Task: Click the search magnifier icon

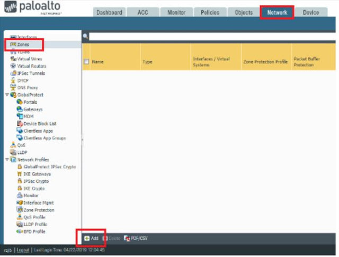Action: point(85,36)
